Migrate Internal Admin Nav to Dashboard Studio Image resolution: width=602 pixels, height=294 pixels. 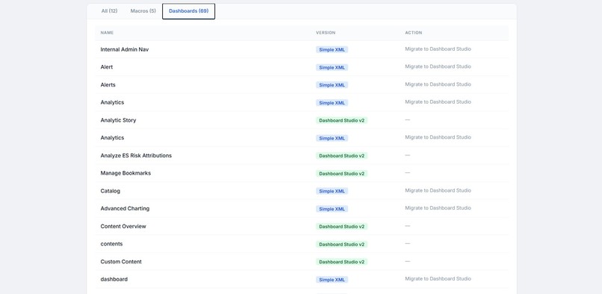[438, 49]
